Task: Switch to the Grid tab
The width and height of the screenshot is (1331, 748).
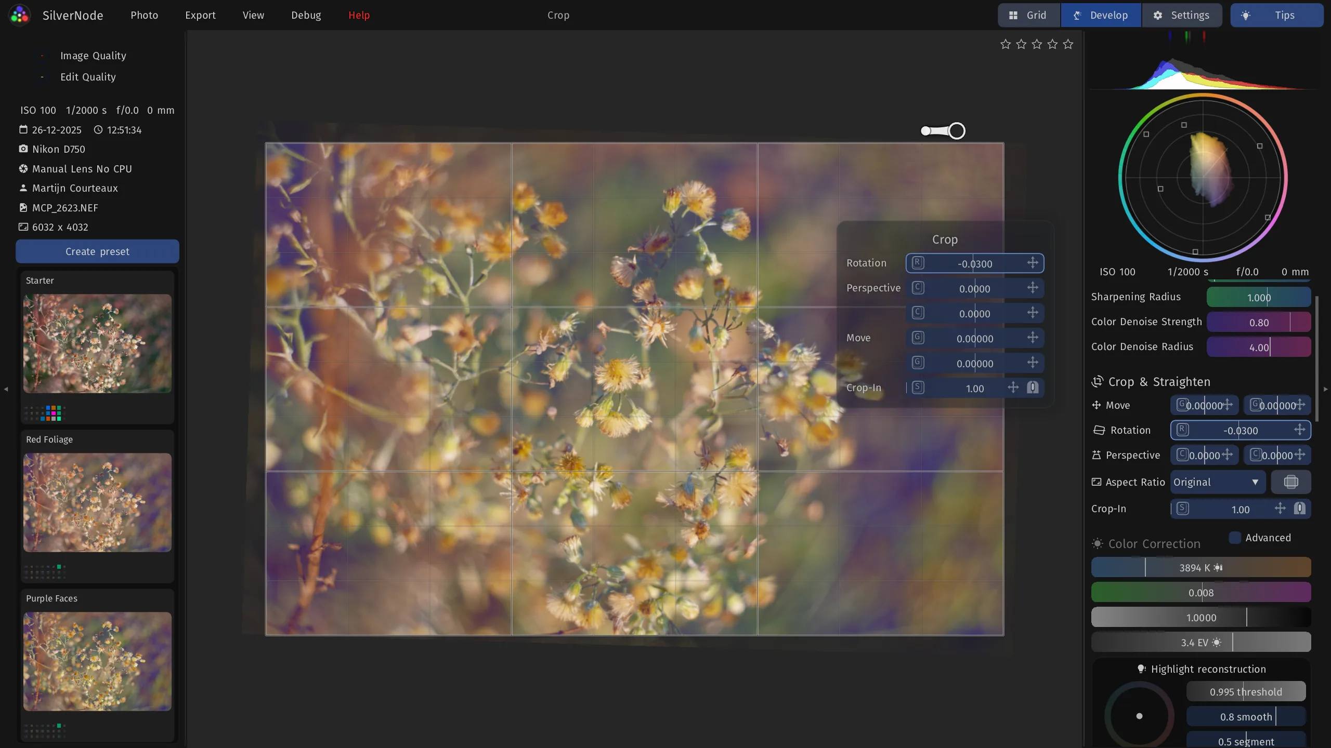Action: pyautogui.click(x=1029, y=15)
